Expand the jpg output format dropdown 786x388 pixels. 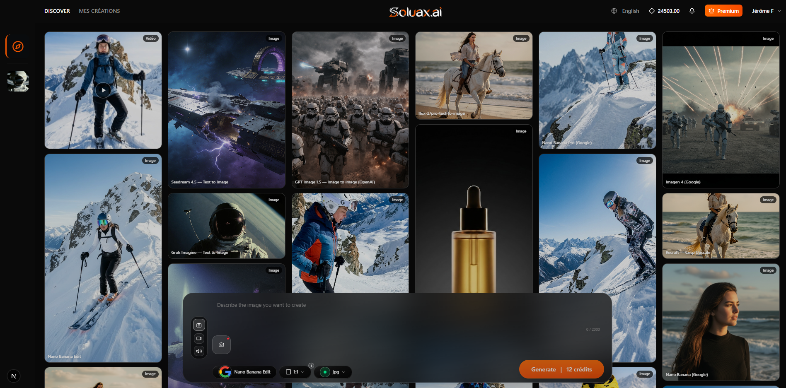pos(333,372)
